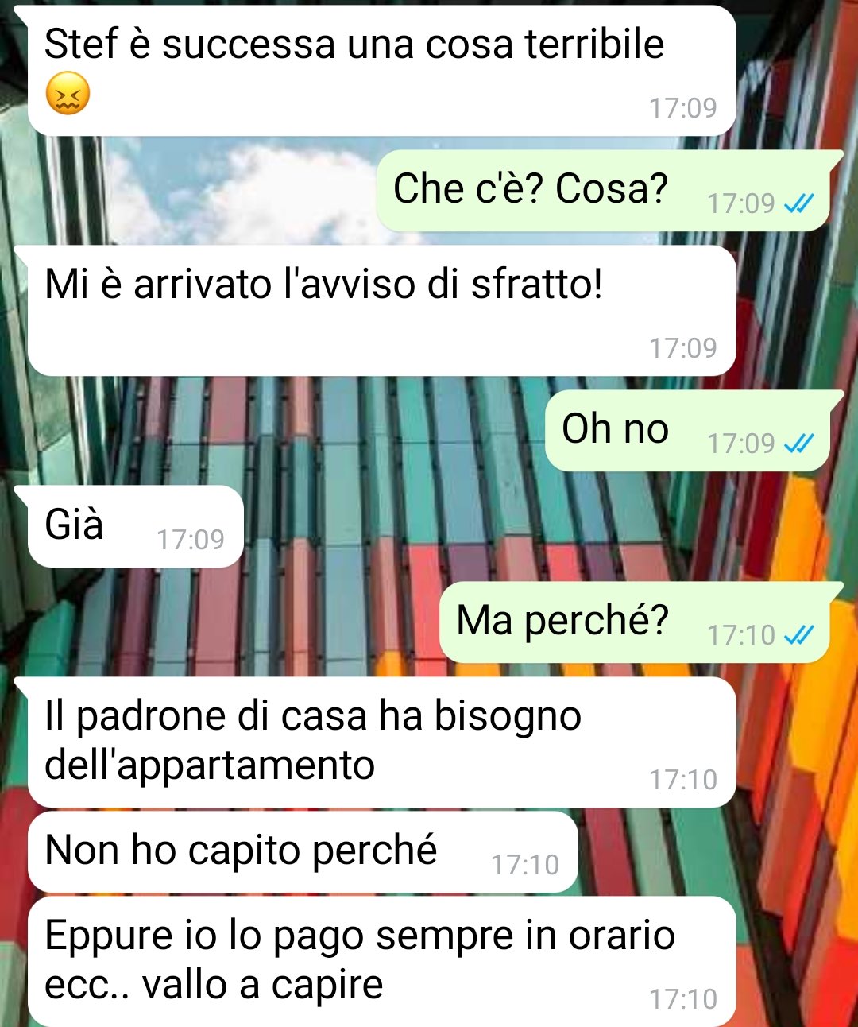858x1027 pixels.
Task: Select the "Già" message bubble
Action: tap(136, 526)
